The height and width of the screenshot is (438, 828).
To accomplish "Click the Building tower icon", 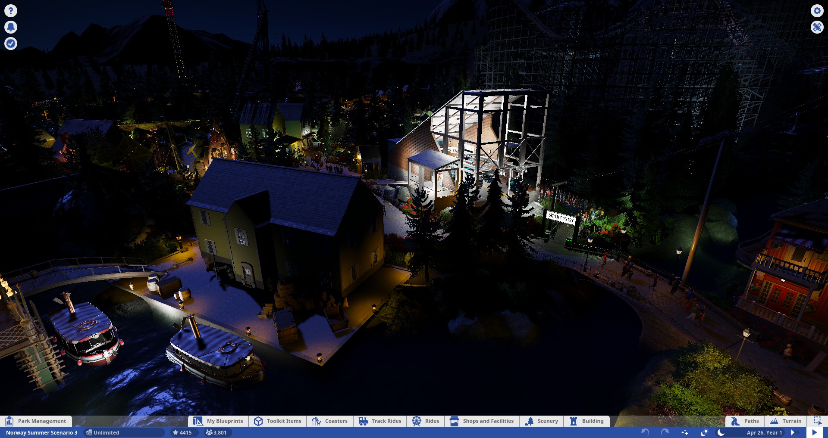I will [574, 421].
